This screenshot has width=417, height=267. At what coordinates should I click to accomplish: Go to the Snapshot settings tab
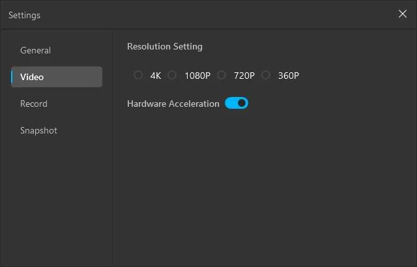pos(38,130)
